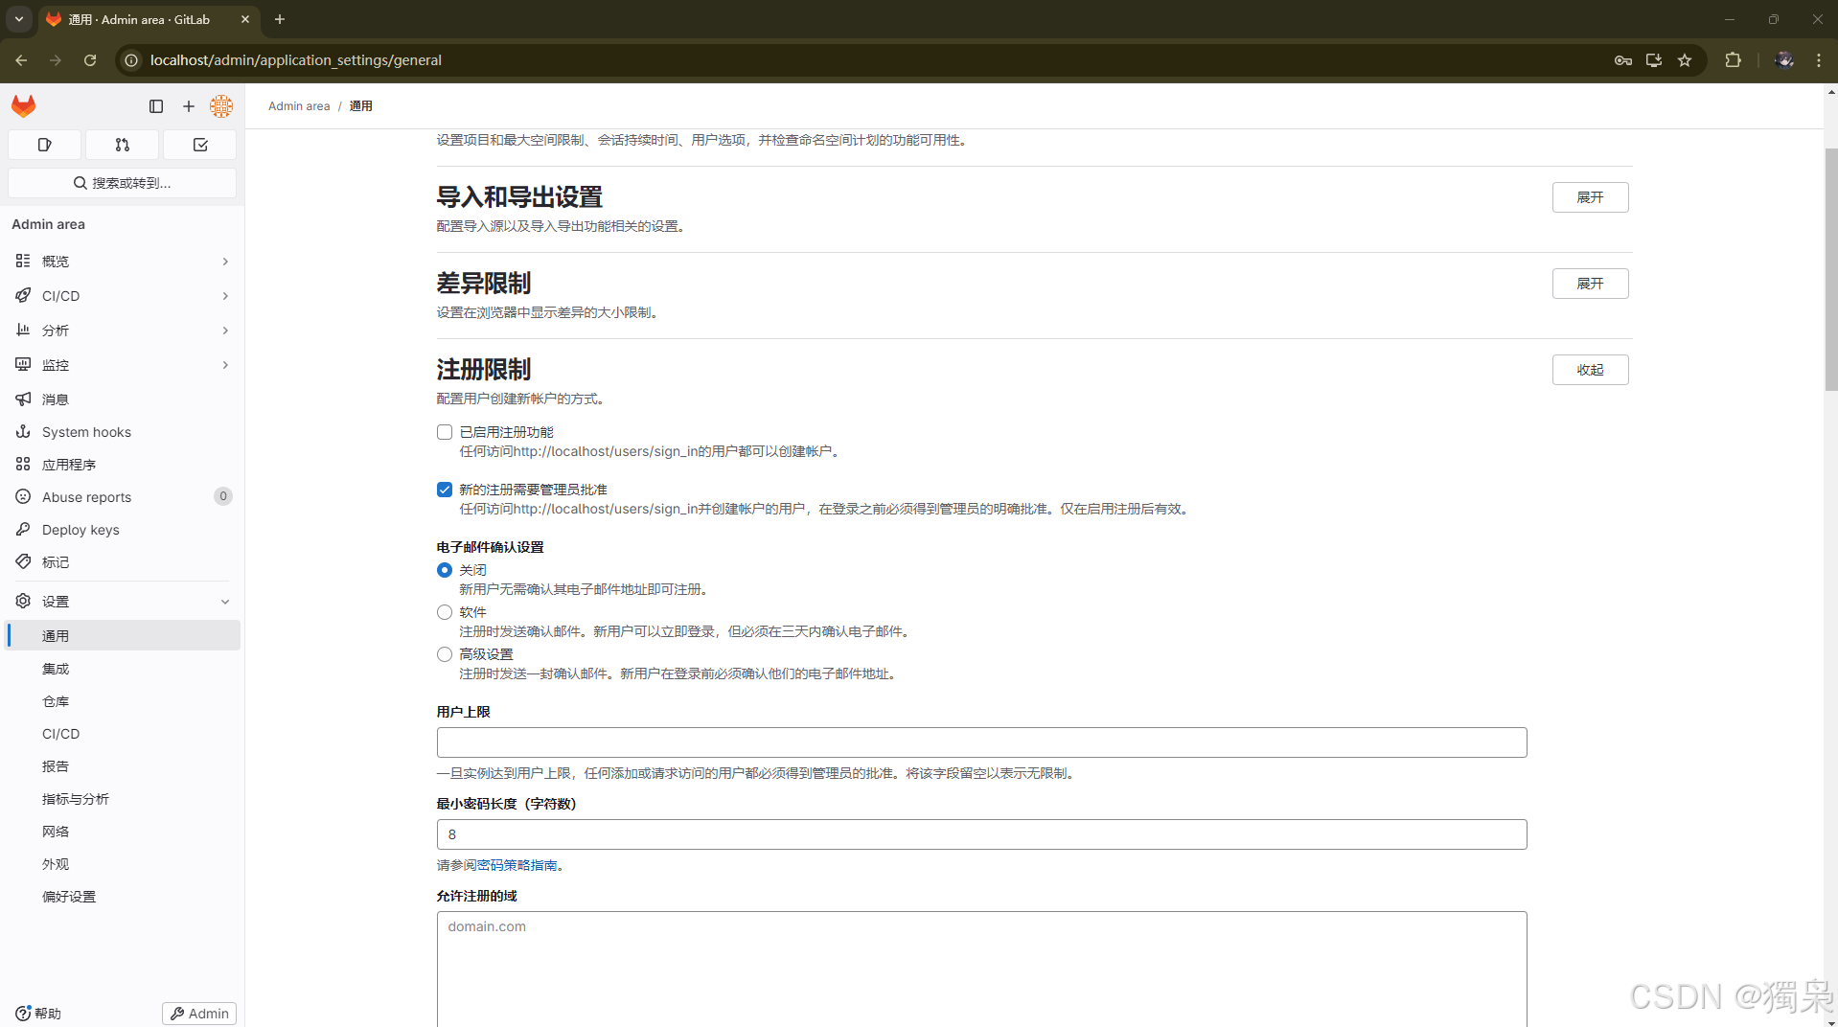Expand the 差异限制 section
Screen dimensions: 1838x1027
coord(1590,284)
